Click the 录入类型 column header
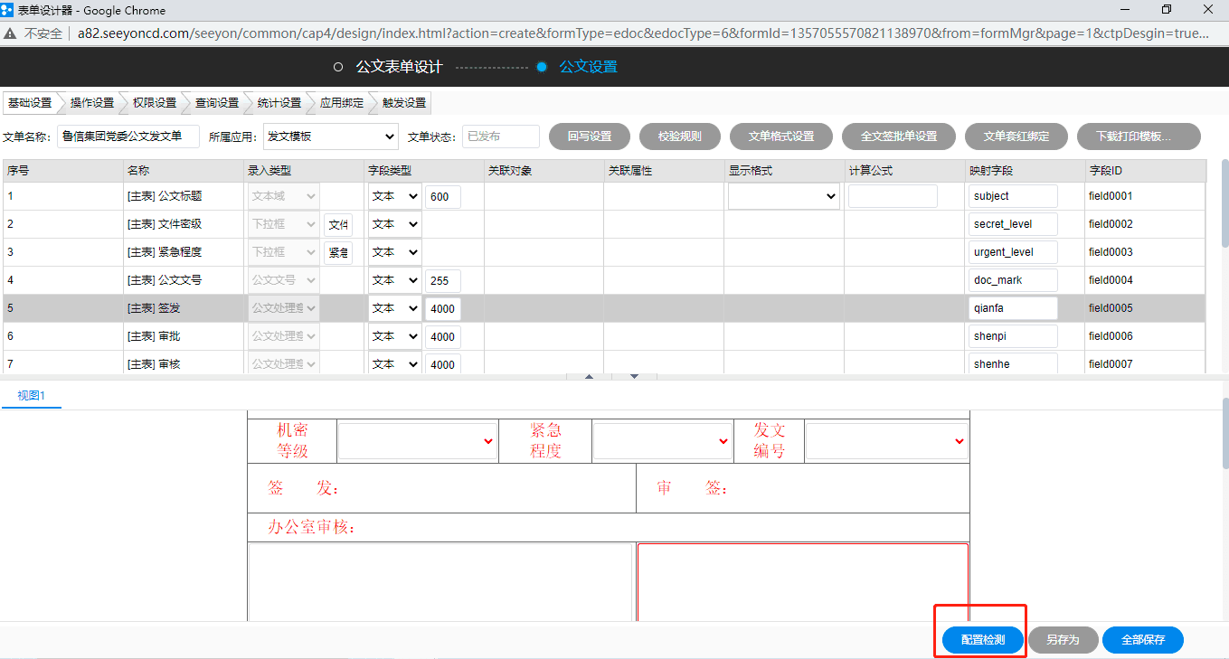The image size is (1229, 659). point(305,170)
